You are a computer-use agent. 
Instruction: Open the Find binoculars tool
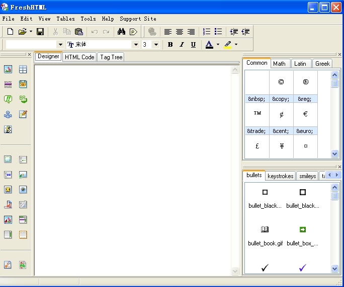tap(121, 32)
